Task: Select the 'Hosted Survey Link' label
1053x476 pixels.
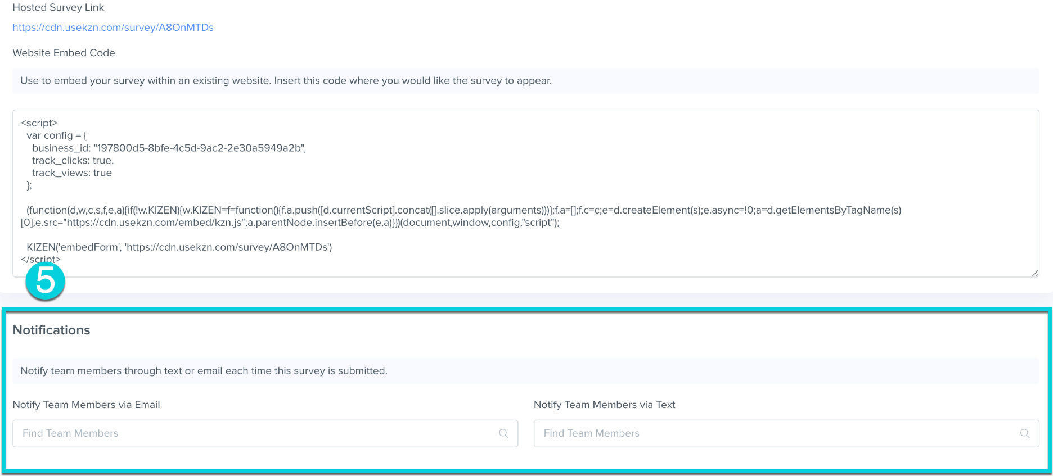Action: coord(58,7)
